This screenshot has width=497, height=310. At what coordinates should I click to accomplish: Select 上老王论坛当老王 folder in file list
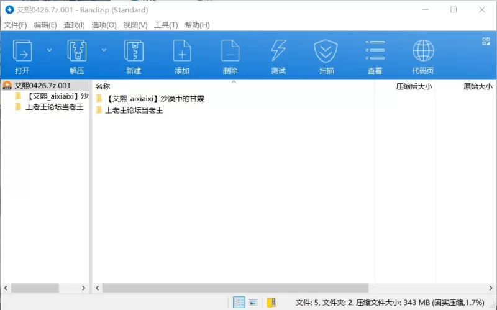point(129,111)
